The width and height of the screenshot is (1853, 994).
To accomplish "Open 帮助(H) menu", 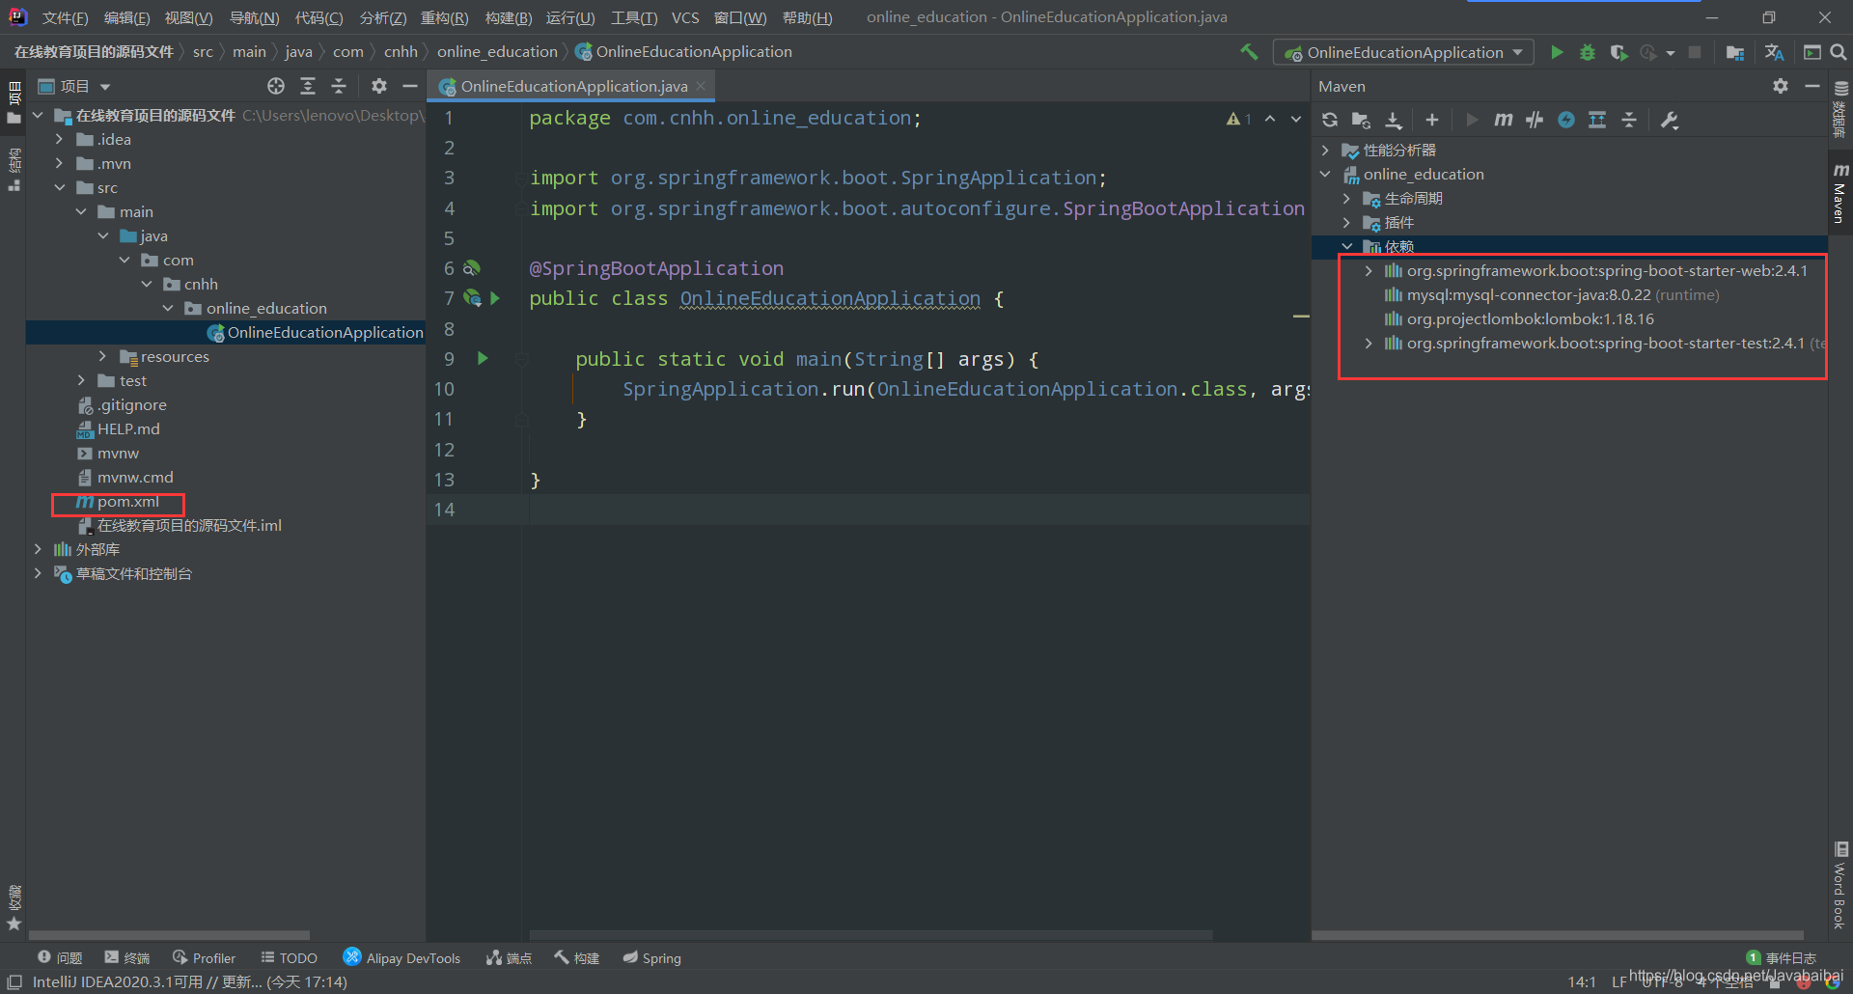I will pos(807,17).
